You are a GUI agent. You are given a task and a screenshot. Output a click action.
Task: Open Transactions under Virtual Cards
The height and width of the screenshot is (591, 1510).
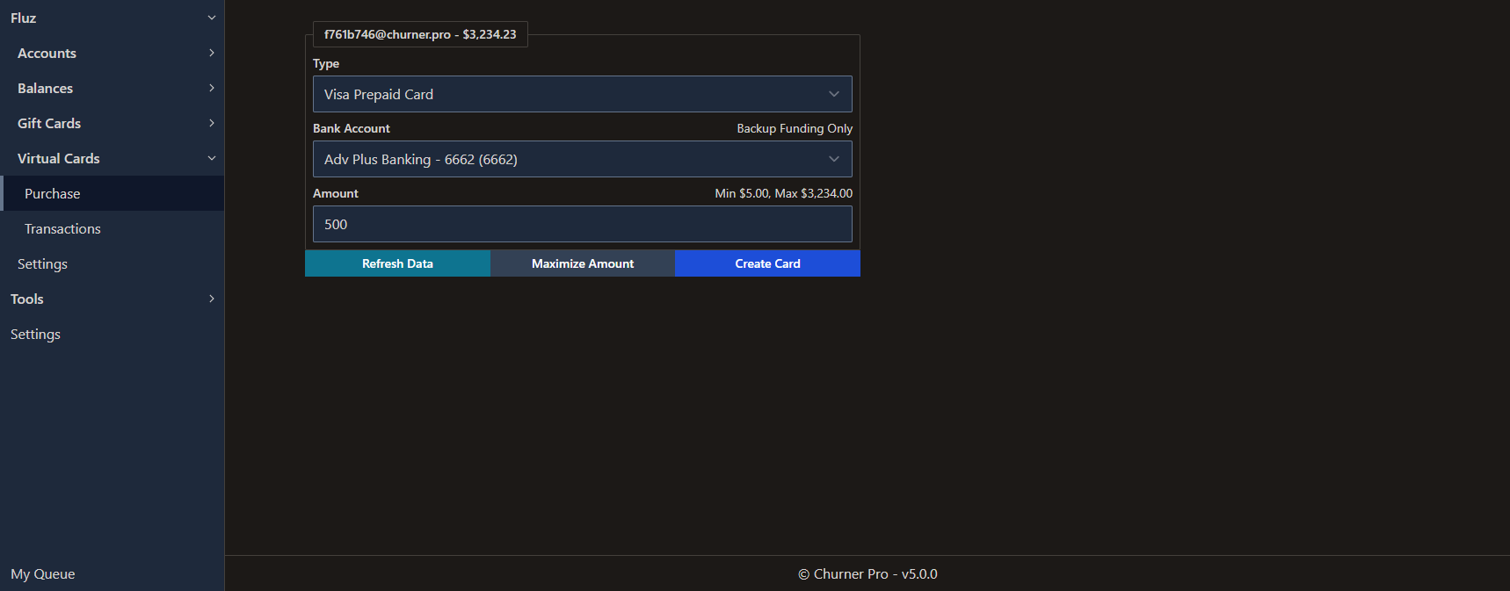click(62, 229)
